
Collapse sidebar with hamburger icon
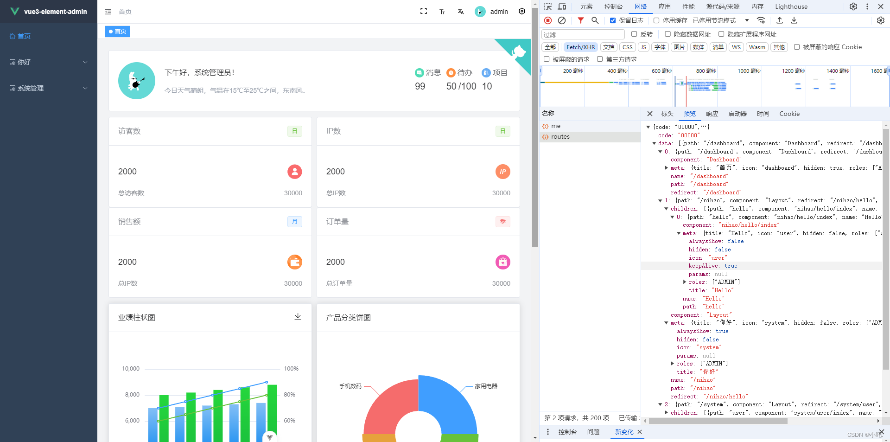click(x=108, y=12)
